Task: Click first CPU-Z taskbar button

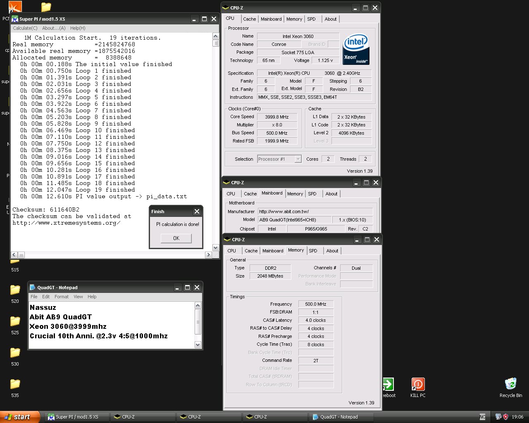Action: pyautogui.click(x=143, y=417)
